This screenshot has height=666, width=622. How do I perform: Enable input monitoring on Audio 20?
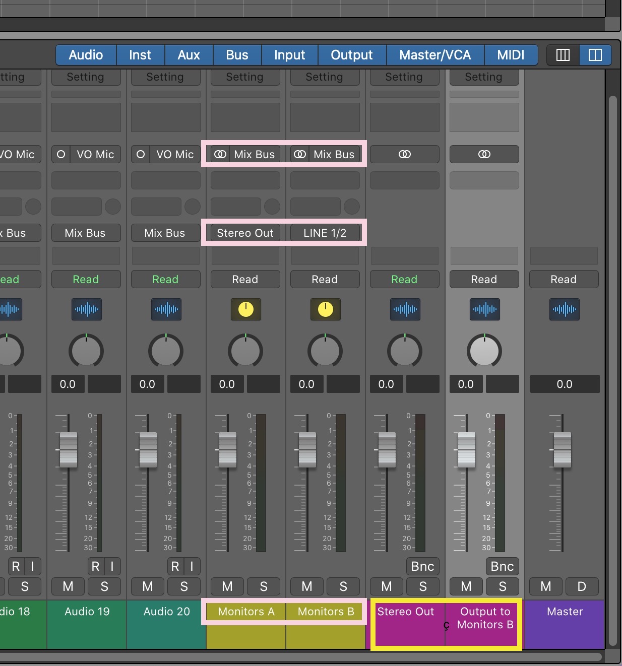pos(192,566)
